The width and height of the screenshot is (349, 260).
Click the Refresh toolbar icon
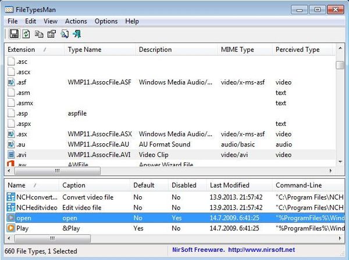pyautogui.click(x=26, y=34)
